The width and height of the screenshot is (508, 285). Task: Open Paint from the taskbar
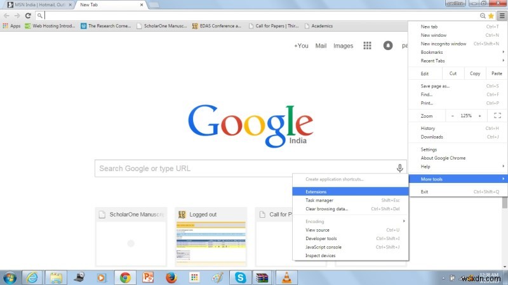pos(217,278)
